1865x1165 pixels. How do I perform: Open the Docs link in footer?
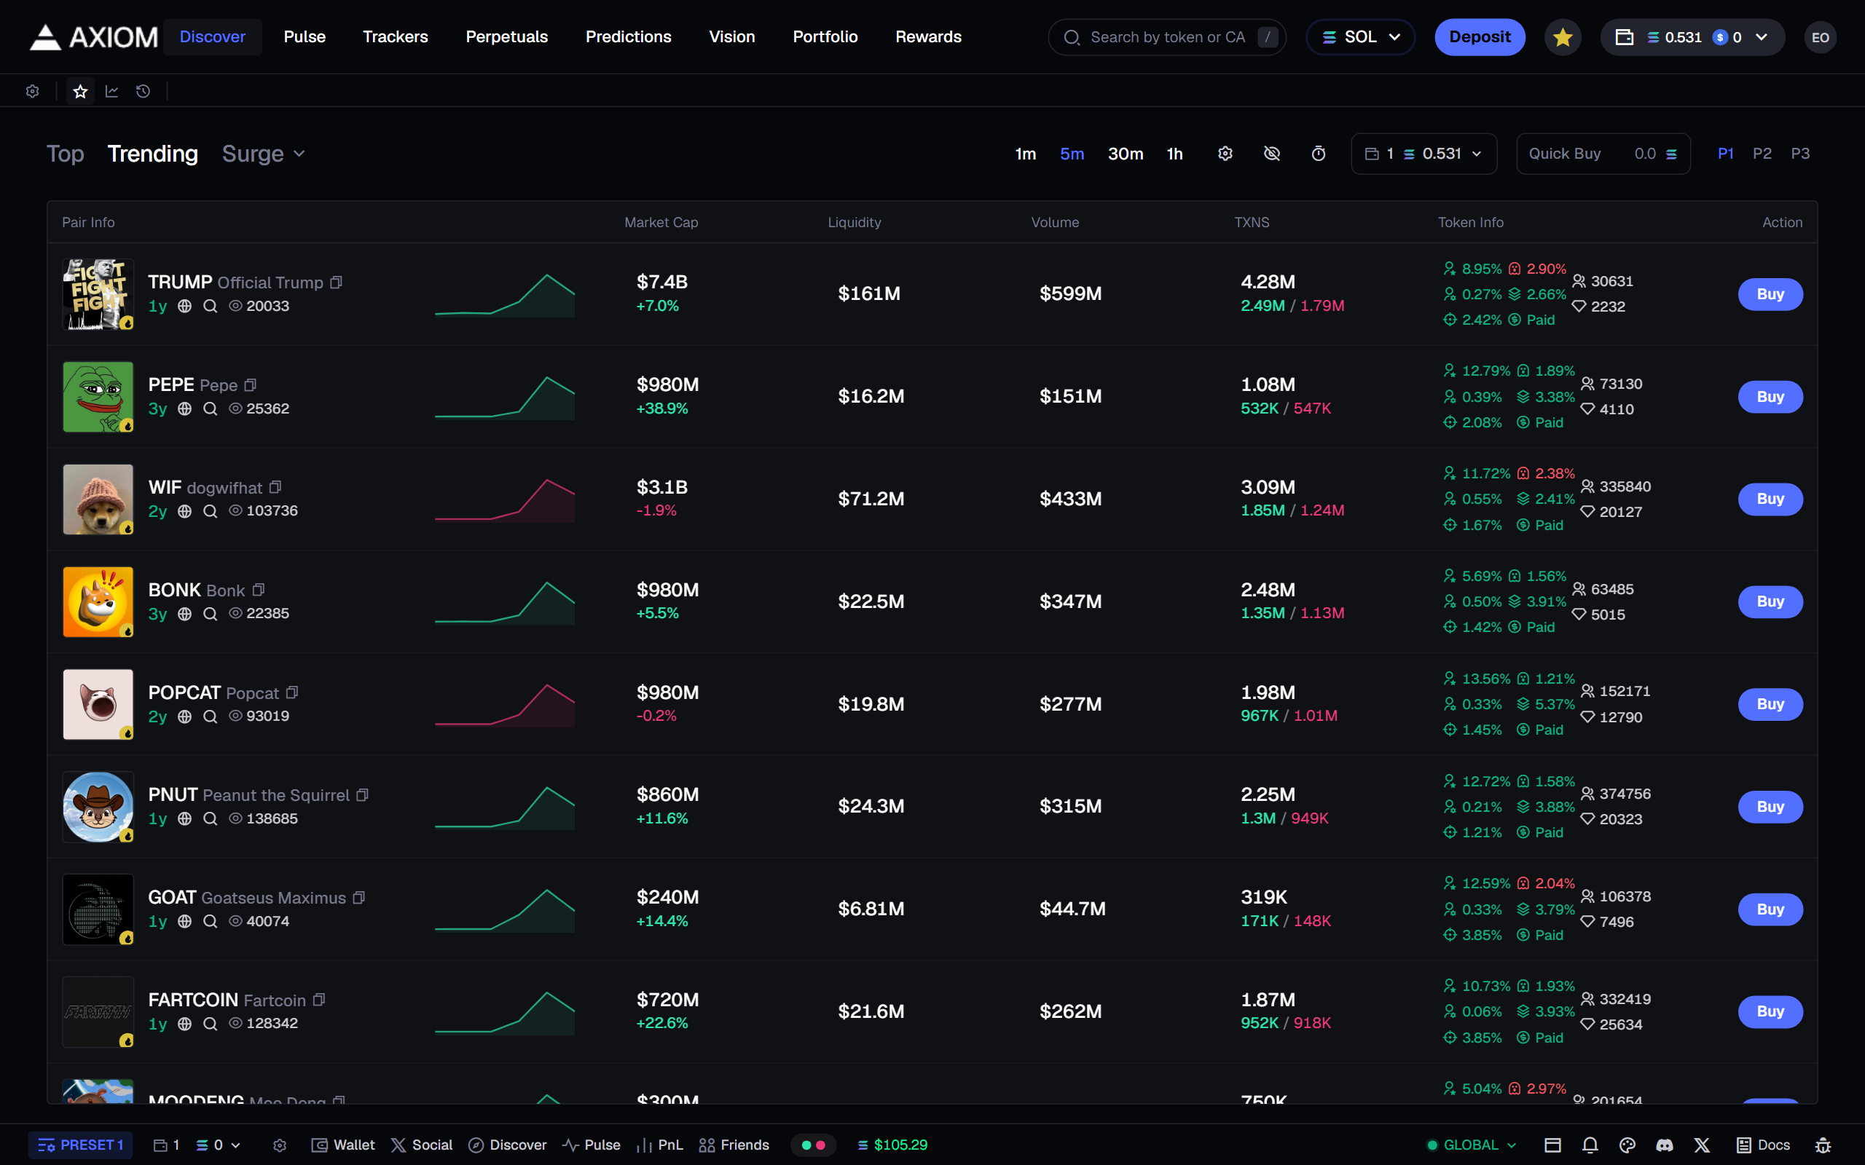pyautogui.click(x=1763, y=1145)
